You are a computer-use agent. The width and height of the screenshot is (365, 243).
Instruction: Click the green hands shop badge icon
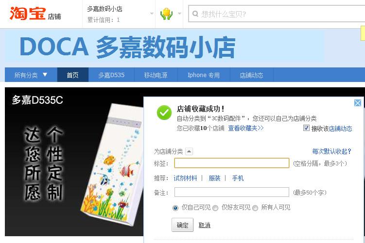tap(166, 14)
